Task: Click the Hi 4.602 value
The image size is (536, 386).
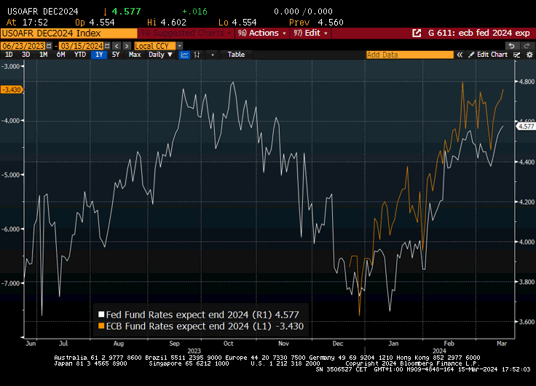Action: 167,23
